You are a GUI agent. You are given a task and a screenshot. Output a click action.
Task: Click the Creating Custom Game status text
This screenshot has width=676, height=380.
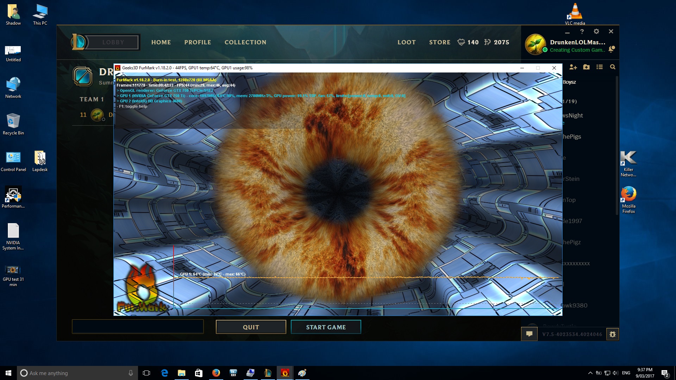click(x=577, y=50)
